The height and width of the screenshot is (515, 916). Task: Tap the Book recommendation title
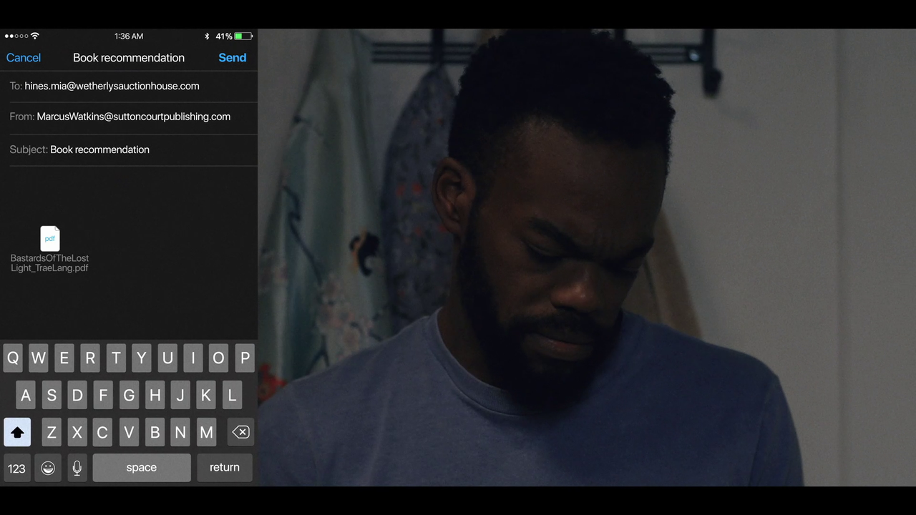[129, 58]
